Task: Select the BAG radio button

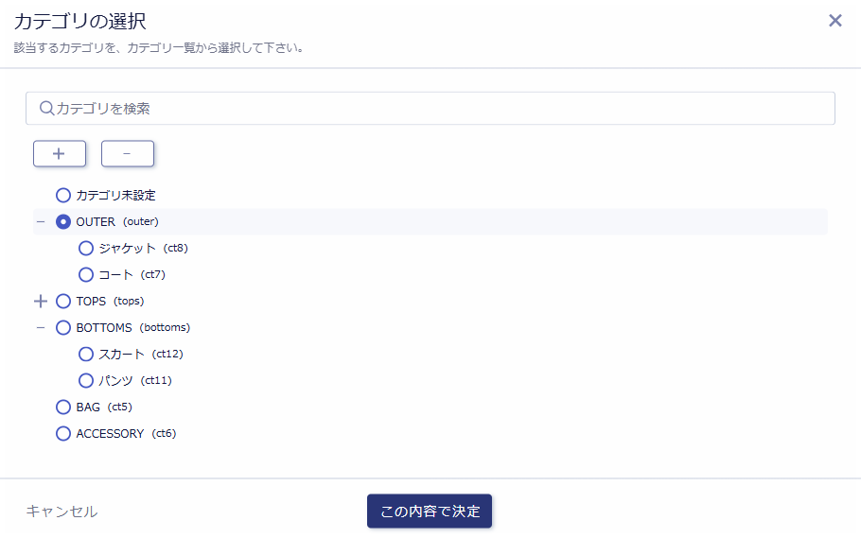Action: coord(63,408)
